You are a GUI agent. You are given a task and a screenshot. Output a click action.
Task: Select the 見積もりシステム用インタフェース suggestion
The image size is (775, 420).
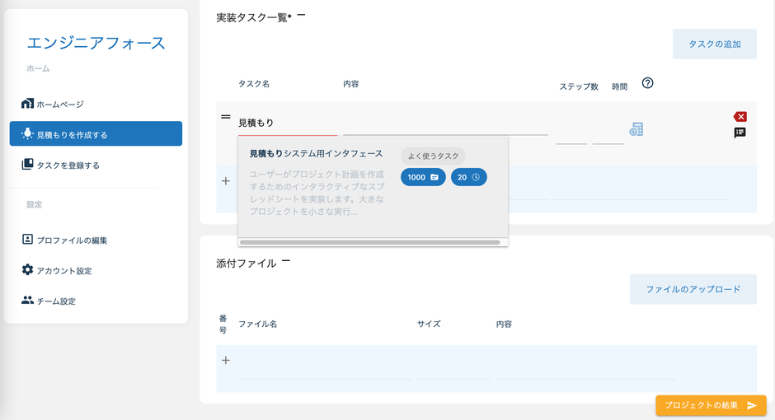coord(316,154)
